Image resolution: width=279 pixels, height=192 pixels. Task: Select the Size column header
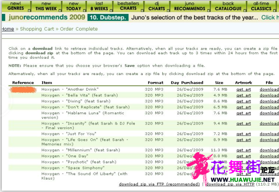point(219,83)
